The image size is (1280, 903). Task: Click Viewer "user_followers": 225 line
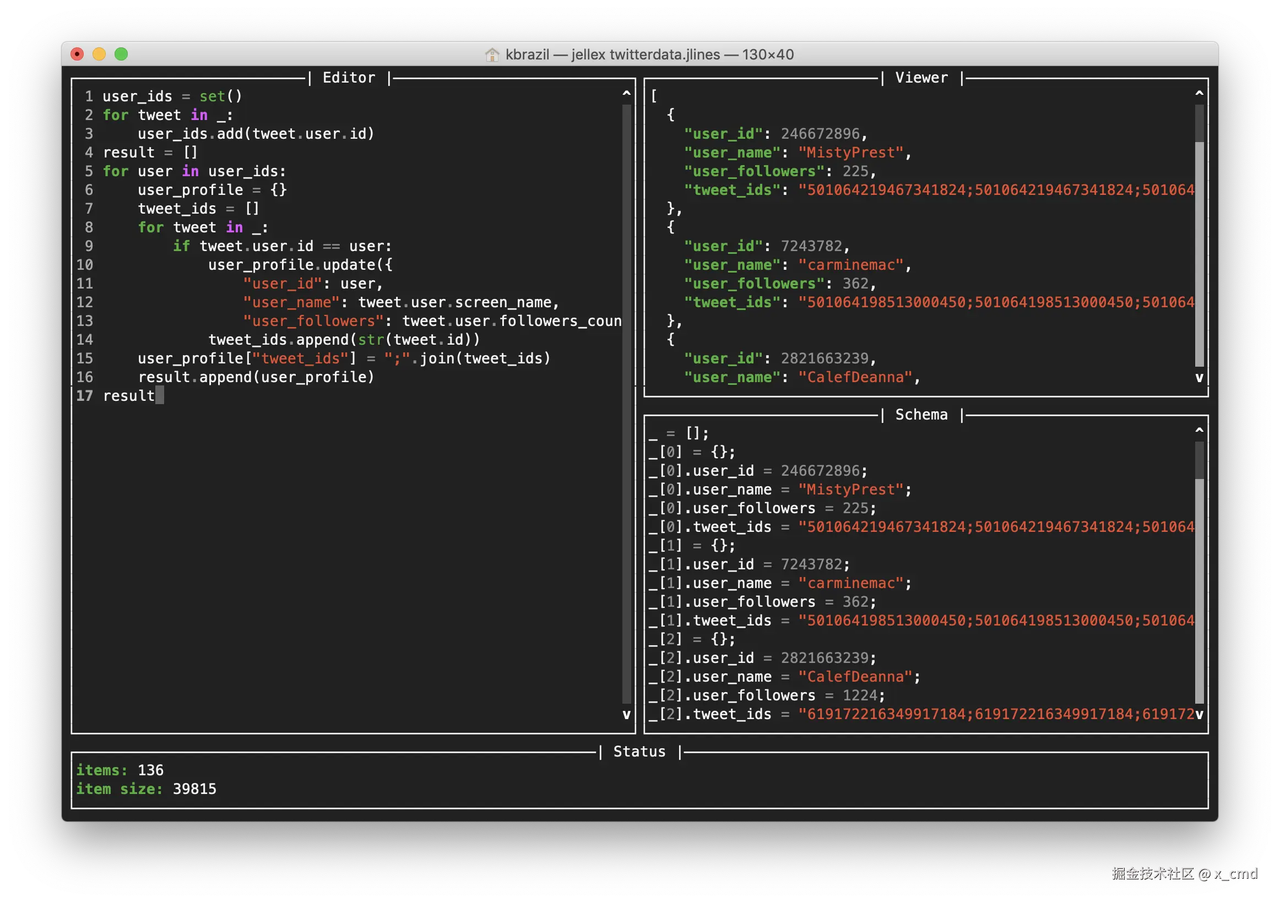tap(780, 171)
